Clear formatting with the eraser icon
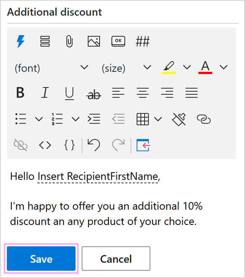Viewport: 245px width, 278px height. 179,119
